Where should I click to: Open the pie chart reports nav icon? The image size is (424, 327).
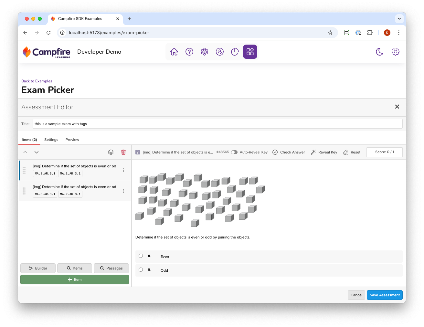[x=235, y=52]
